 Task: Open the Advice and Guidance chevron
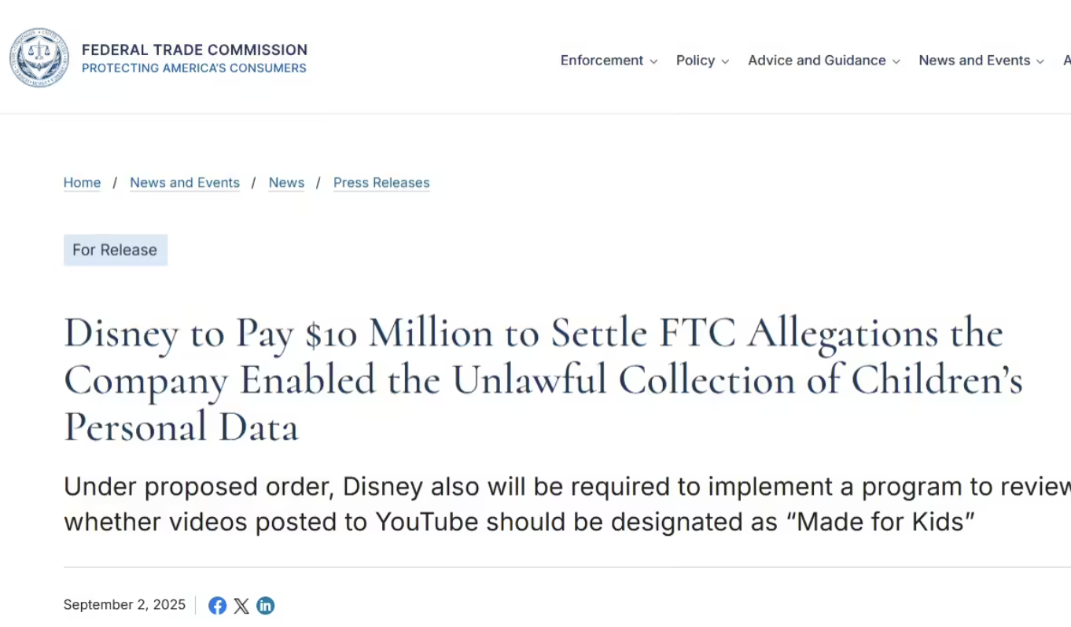point(896,62)
